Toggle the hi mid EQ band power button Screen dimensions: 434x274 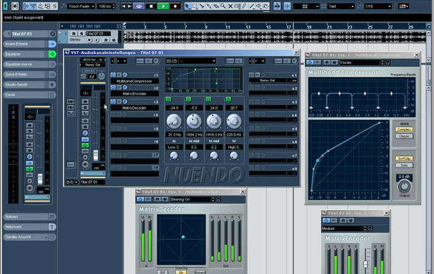click(x=208, y=100)
